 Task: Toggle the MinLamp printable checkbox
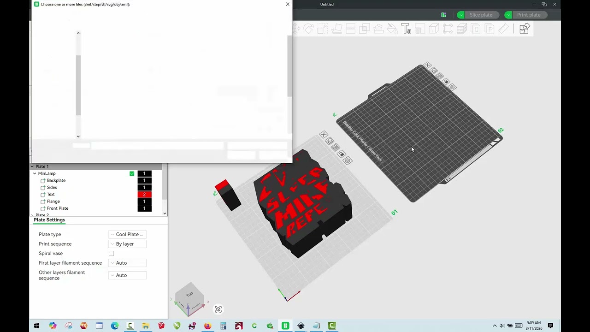[x=132, y=174]
